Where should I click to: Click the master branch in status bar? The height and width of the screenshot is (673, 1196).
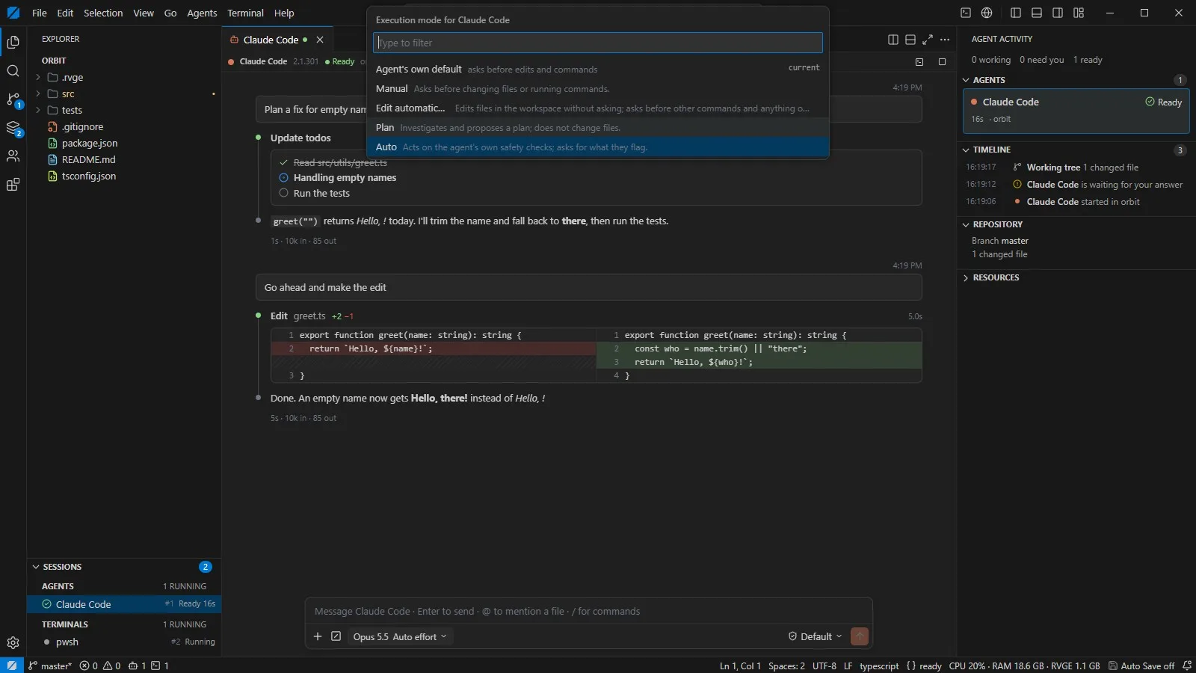click(x=49, y=666)
